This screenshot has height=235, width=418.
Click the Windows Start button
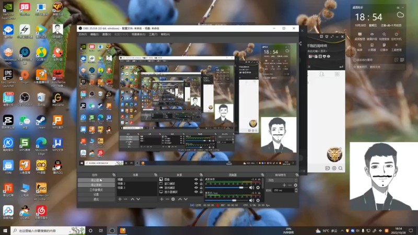tap(5, 230)
